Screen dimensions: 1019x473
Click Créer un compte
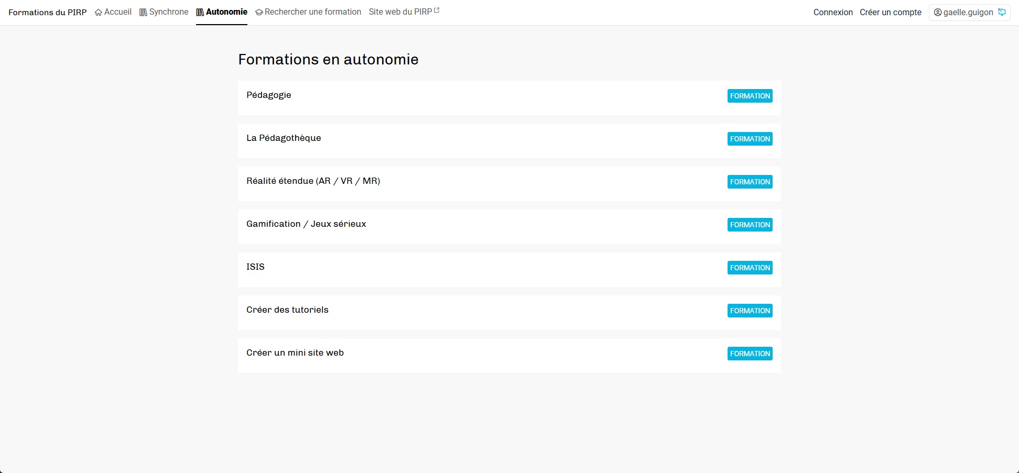[x=890, y=12]
